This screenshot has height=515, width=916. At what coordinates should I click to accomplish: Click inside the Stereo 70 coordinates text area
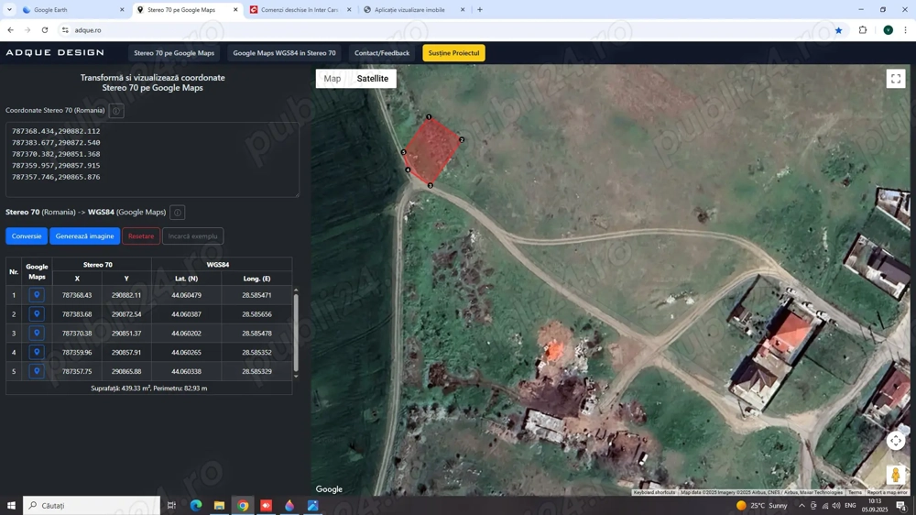152,160
